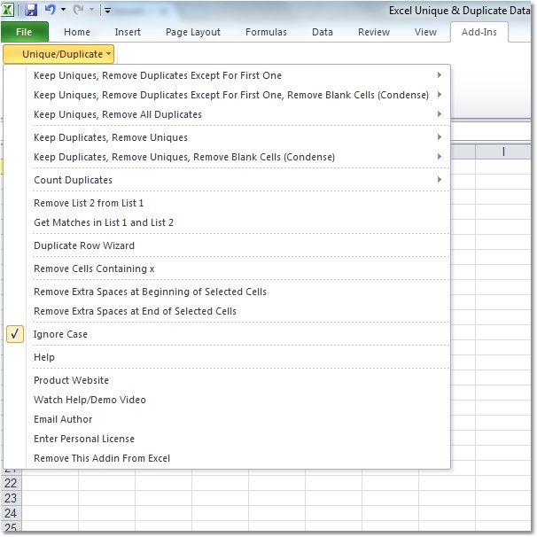Screen dimensions: 537x537
Task: Select the column I header
Action: tap(503, 152)
